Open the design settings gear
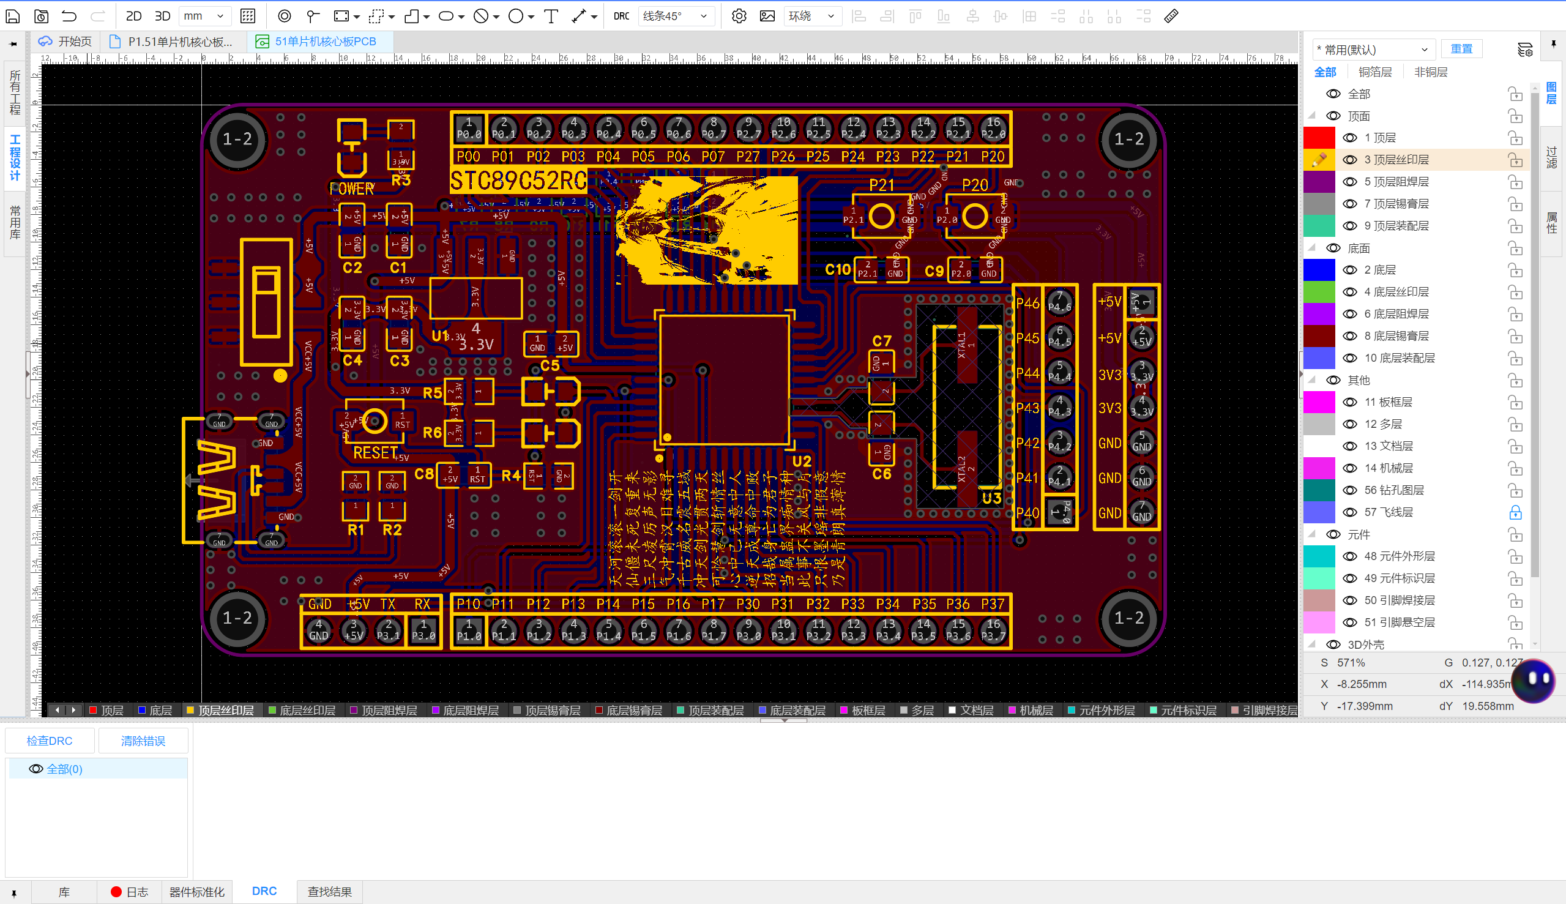This screenshot has width=1566, height=904. (x=739, y=16)
